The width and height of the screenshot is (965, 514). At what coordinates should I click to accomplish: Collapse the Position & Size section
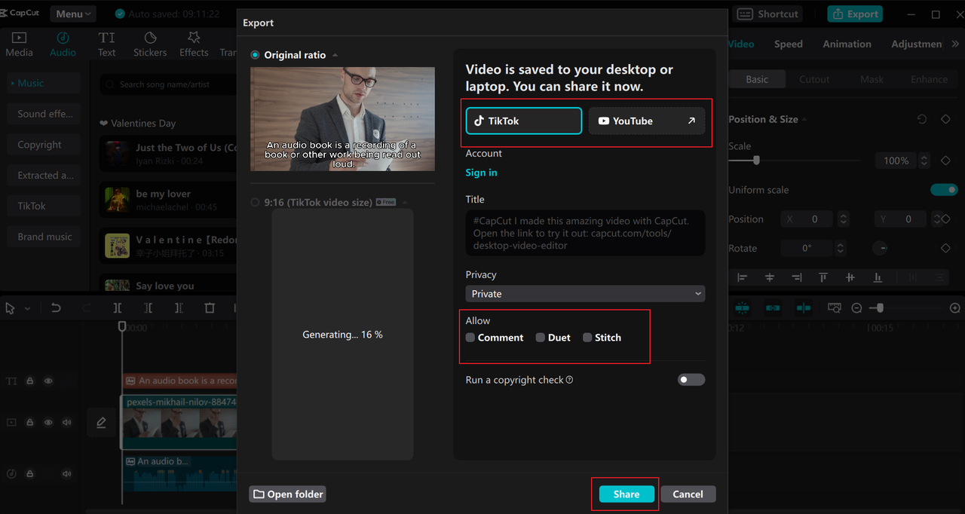point(804,119)
